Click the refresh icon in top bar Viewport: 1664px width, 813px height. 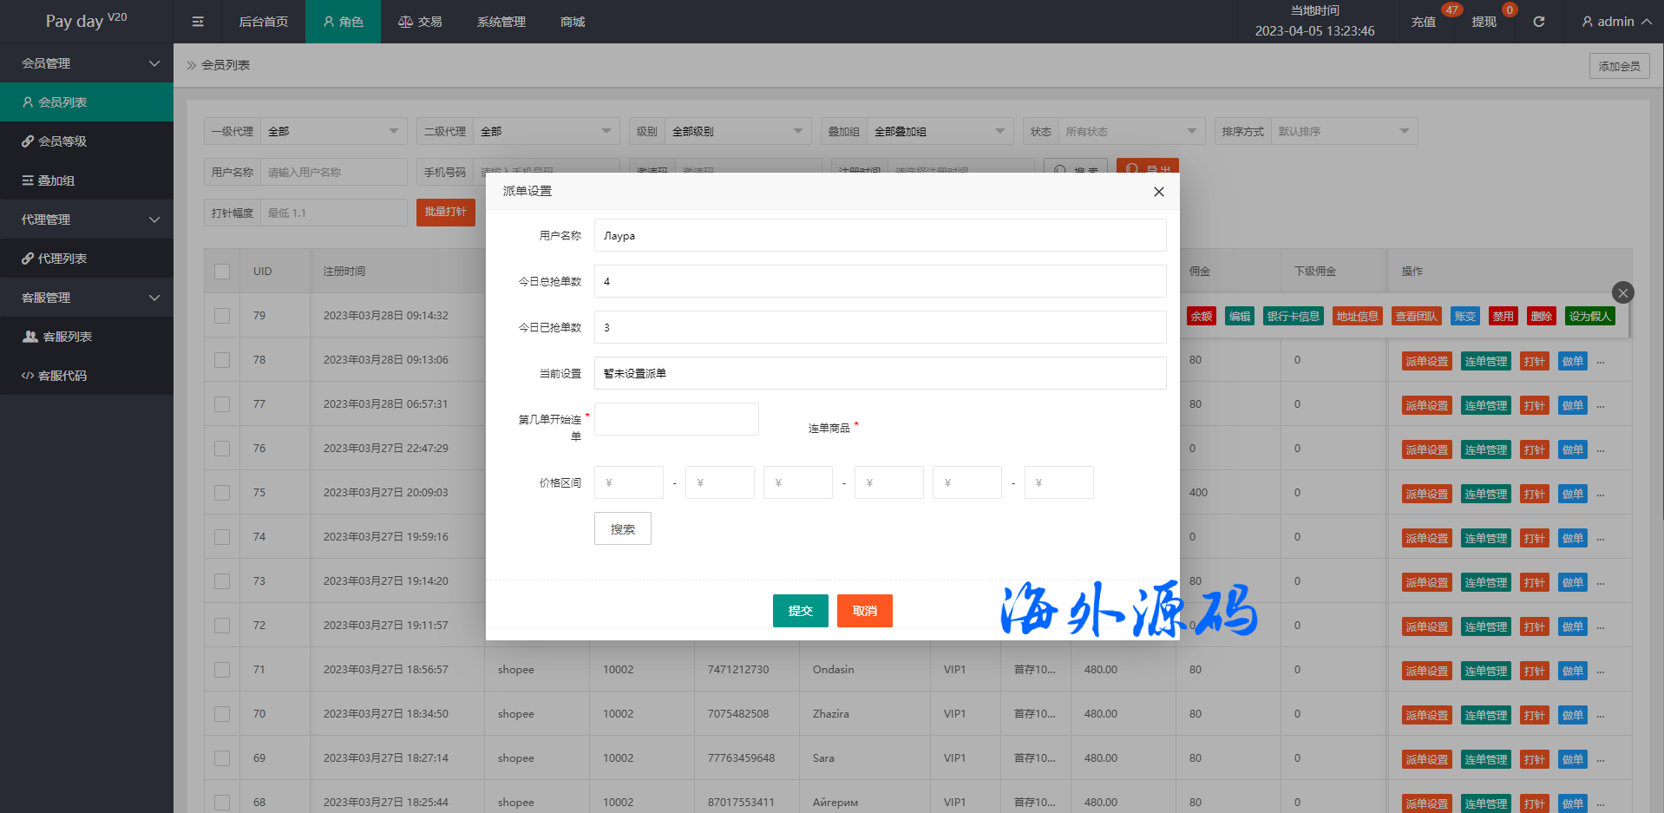[1538, 22]
